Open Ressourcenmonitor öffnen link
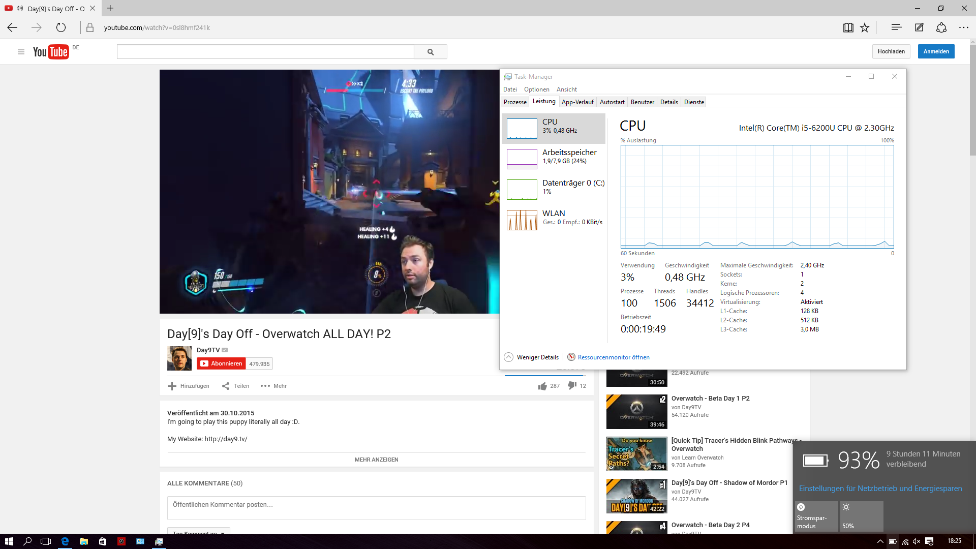The image size is (976, 549). click(613, 357)
